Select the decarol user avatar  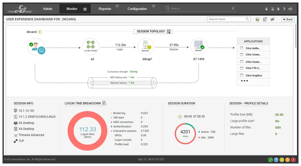(x=36, y=46)
